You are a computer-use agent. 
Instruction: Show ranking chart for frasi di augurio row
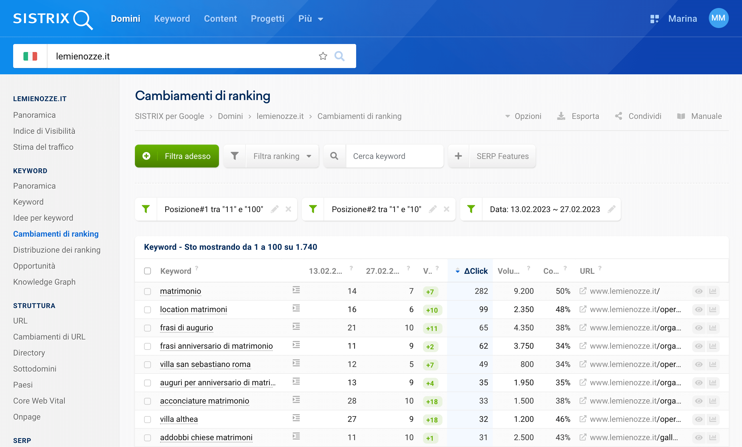pos(713,328)
